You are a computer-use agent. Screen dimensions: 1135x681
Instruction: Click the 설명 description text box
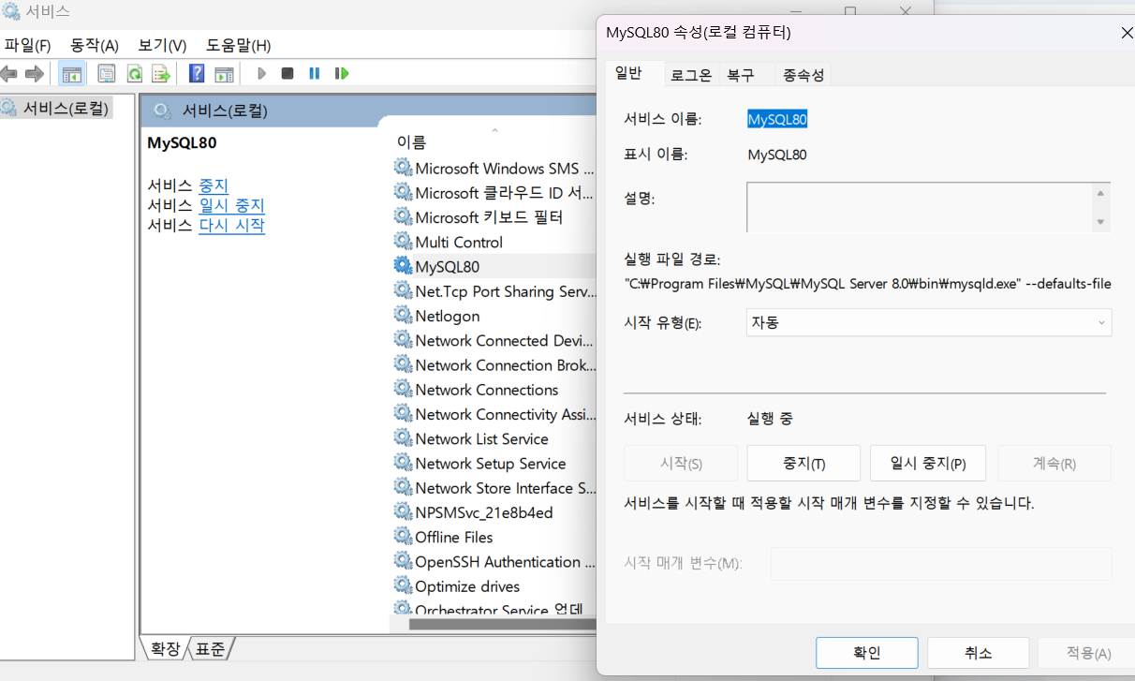(920, 207)
